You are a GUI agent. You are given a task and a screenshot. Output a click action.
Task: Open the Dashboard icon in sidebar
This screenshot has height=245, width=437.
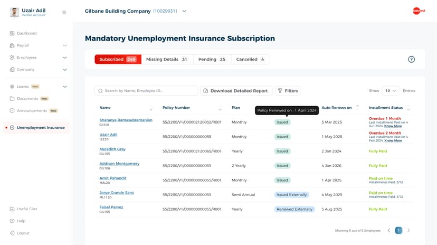click(12, 33)
